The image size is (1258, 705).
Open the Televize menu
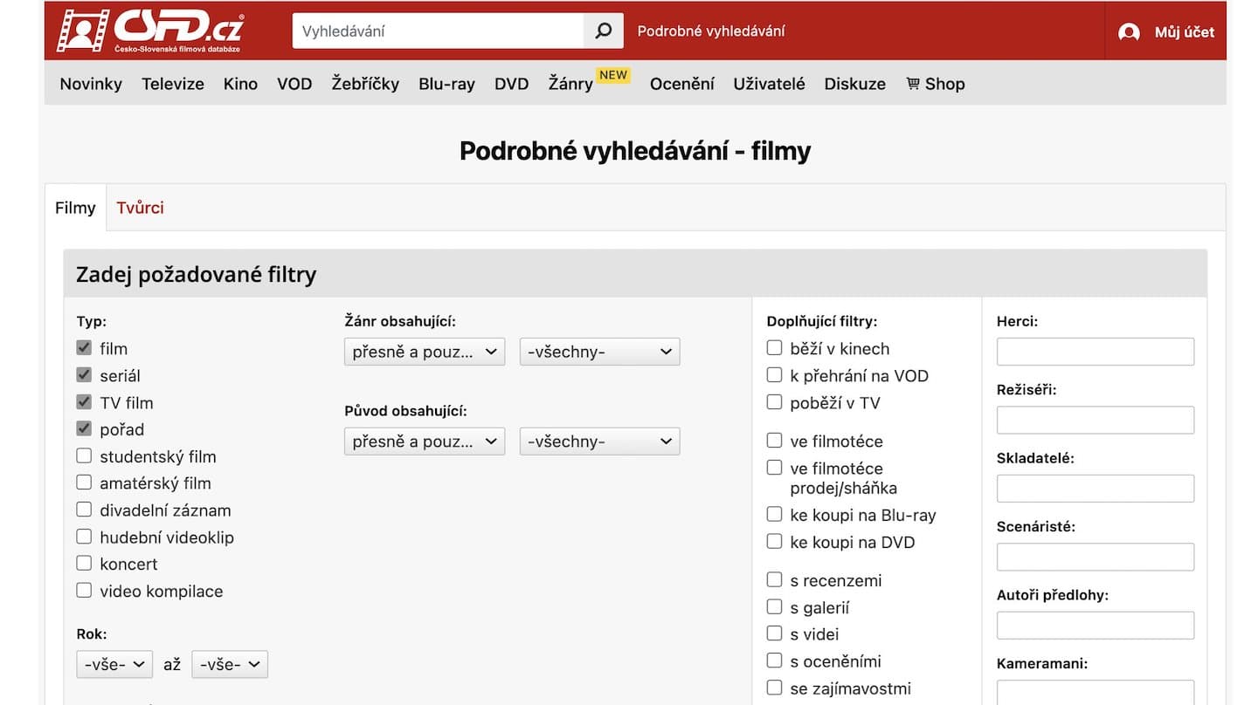pos(173,84)
